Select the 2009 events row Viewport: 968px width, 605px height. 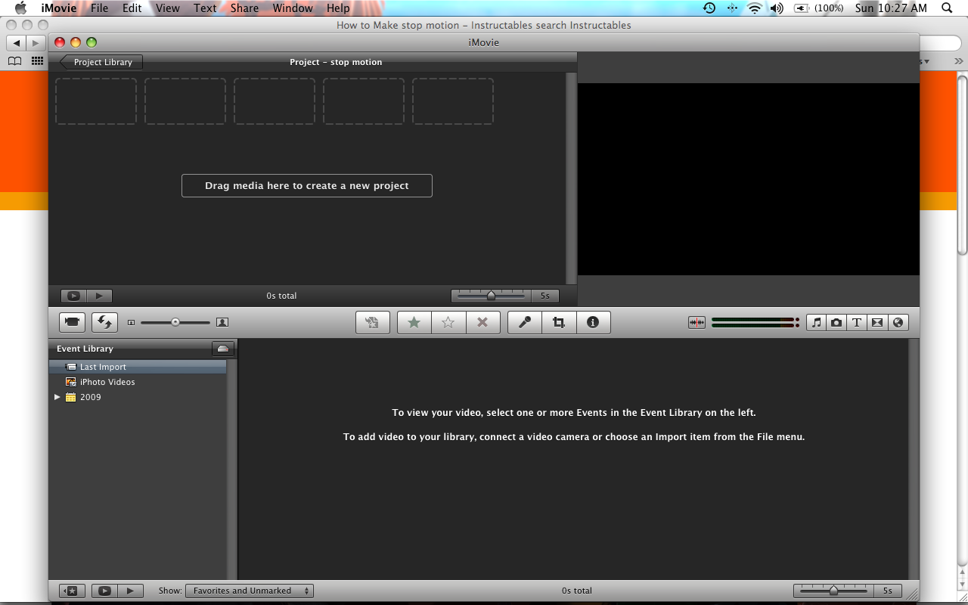coord(138,397)
